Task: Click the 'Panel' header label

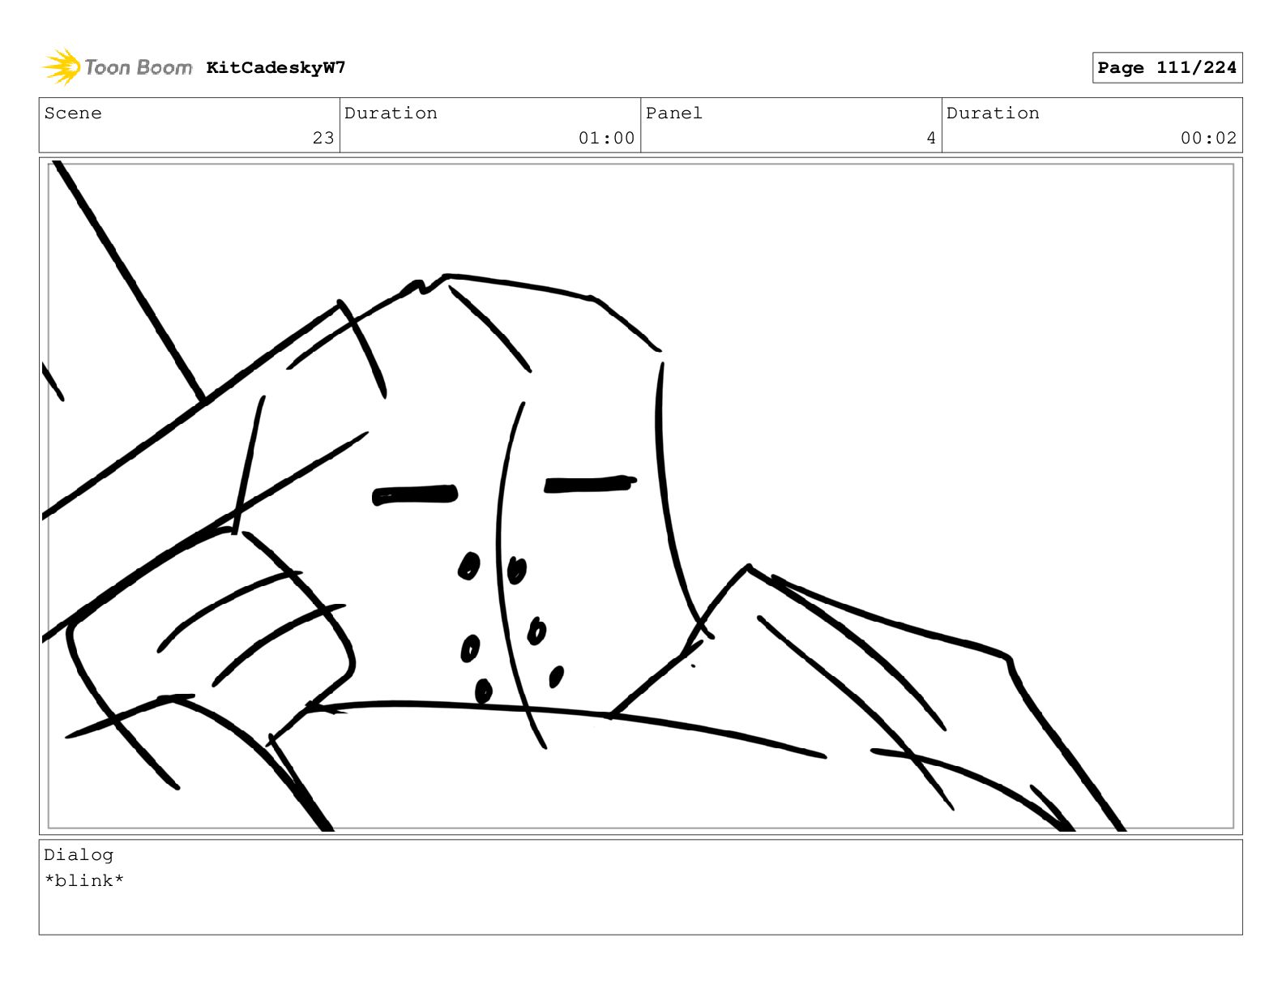Action: pyautogui.click(x=674, y=113)
